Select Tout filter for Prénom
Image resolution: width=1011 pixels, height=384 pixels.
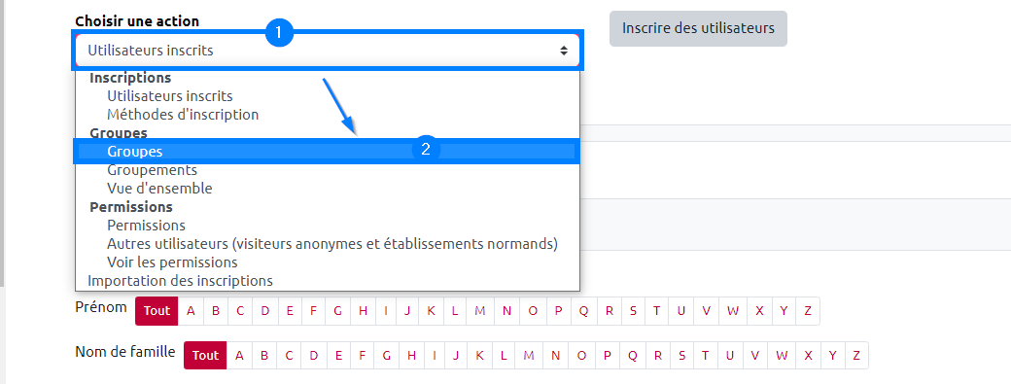click(157, 311)
